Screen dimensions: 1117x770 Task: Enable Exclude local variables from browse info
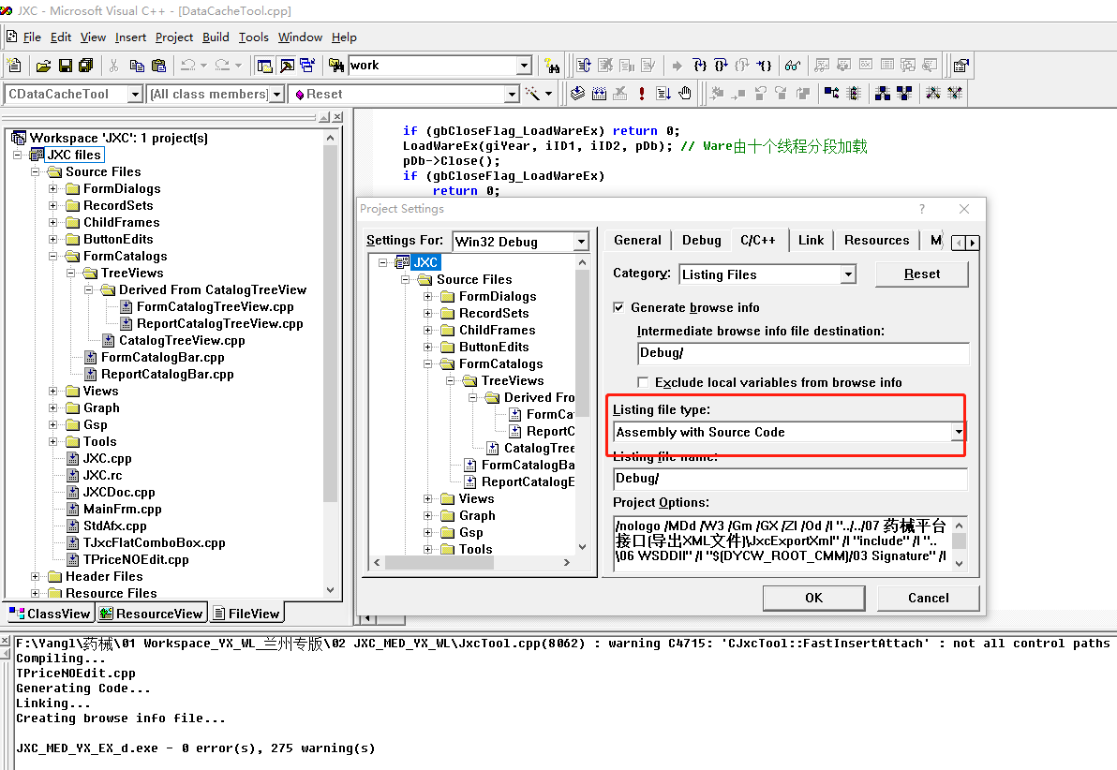click(x=643, y=382)
